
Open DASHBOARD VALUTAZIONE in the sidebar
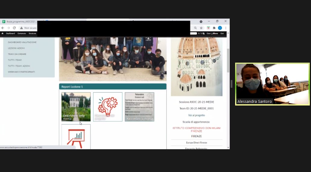pyautogui.click(x=22, y=42)
